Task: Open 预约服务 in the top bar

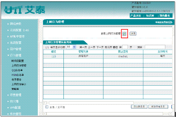Action: tap(165, 16)
